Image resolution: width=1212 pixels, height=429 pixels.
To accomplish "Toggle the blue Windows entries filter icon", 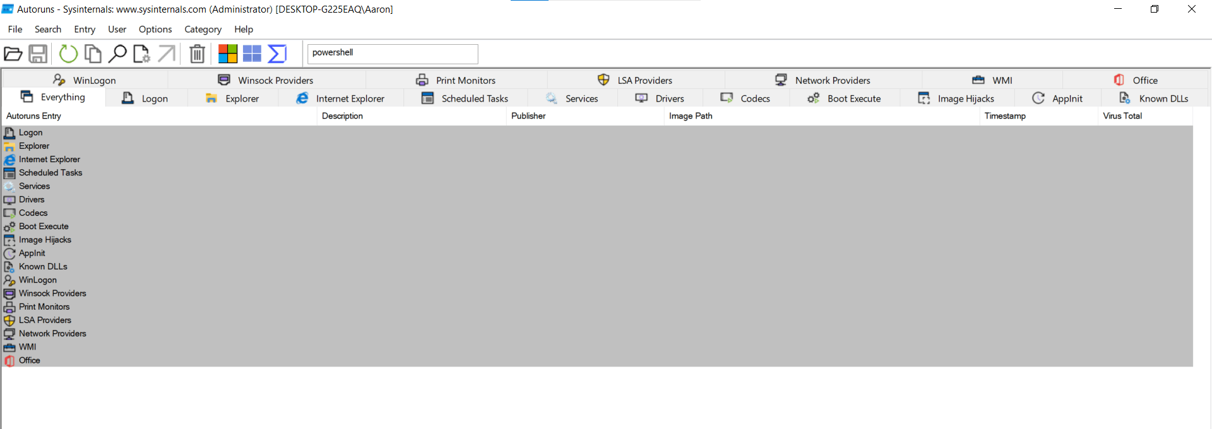I will click(x=252, y=54).
